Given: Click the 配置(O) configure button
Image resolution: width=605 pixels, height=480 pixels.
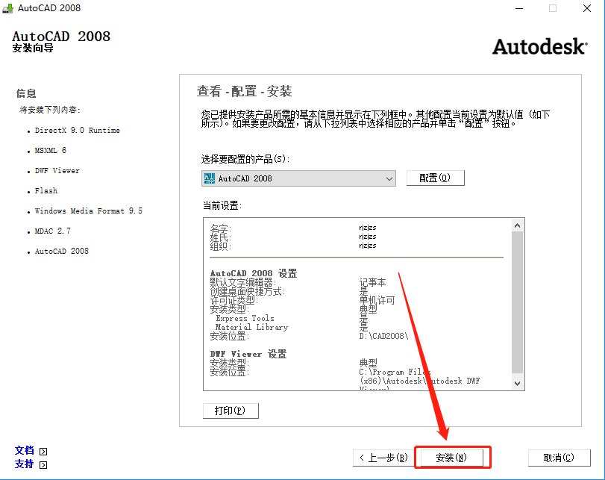Looking at the screenshot, I should [x=435, y=178].
